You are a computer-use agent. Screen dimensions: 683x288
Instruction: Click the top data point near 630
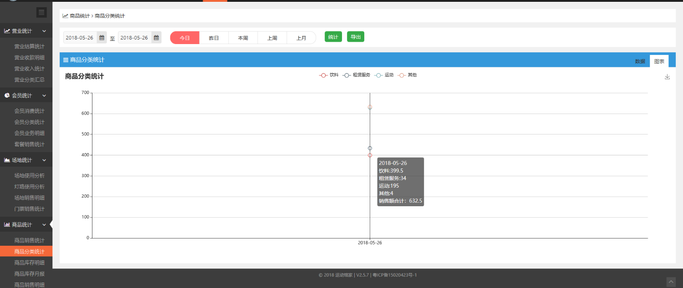(370, 107)
